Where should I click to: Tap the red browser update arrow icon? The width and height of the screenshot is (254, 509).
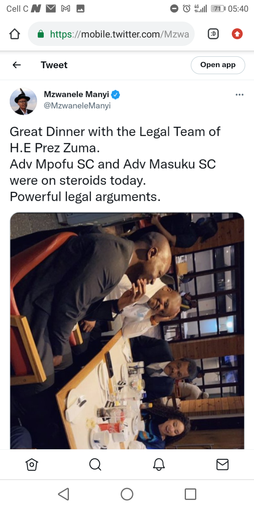pyautogui.click(x=237, y=34)
